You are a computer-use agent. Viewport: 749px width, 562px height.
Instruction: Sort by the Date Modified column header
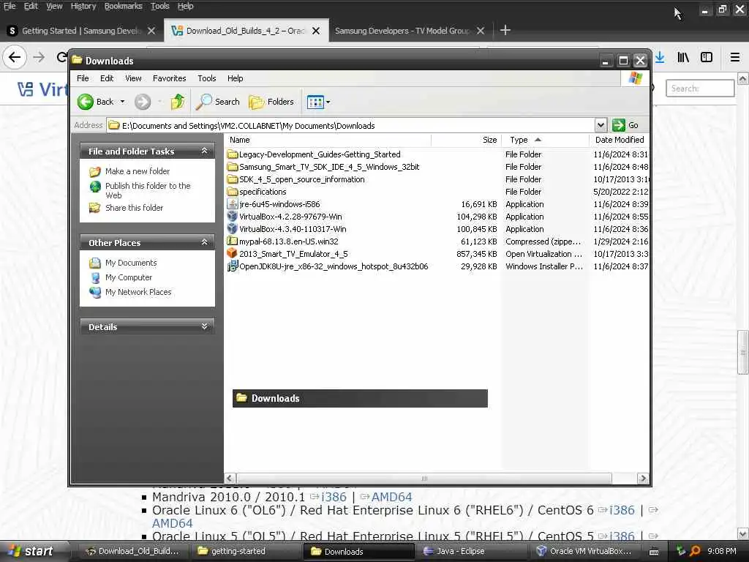(619, 140)
